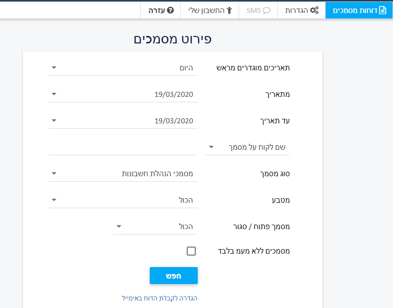The image size is (393, 308).
Task: Toggle the מסמכים ללא מעמ בלבד checkbox
Action: [191, 251]
